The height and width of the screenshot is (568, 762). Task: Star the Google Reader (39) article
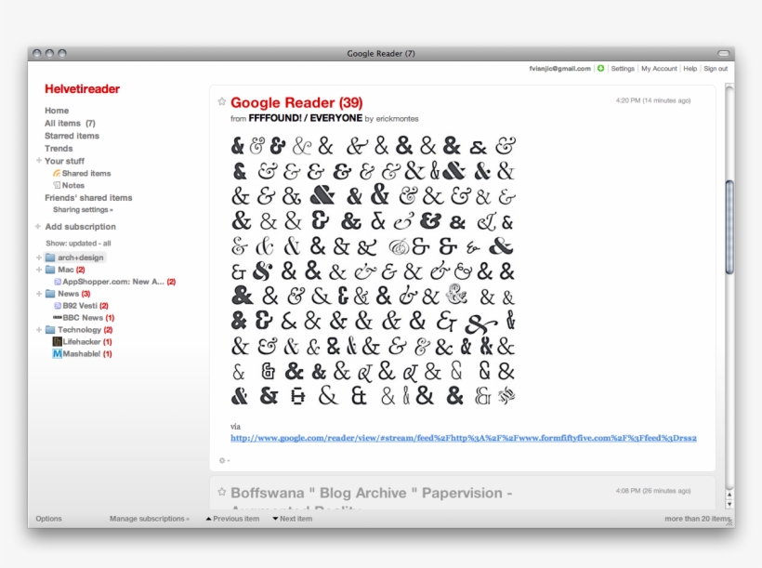click(x=220, y=102)
